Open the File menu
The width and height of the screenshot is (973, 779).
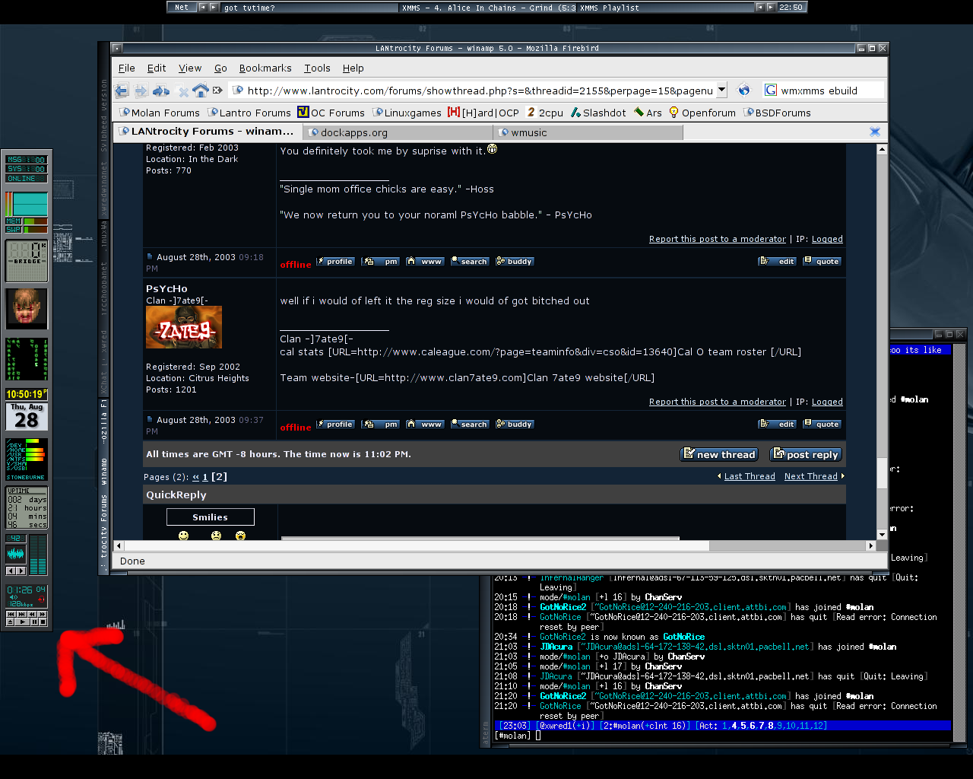[x=127, y=68]
